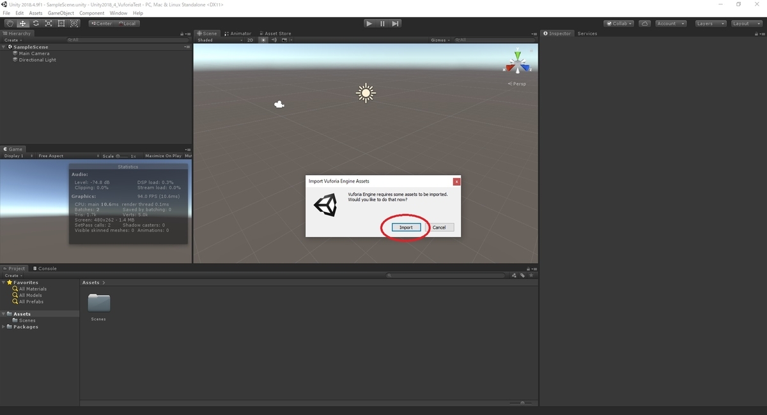This screenshot has width=767, height=415.
Task: Adjust the Game view Scale slider
Action: click(x=123, y=156)
